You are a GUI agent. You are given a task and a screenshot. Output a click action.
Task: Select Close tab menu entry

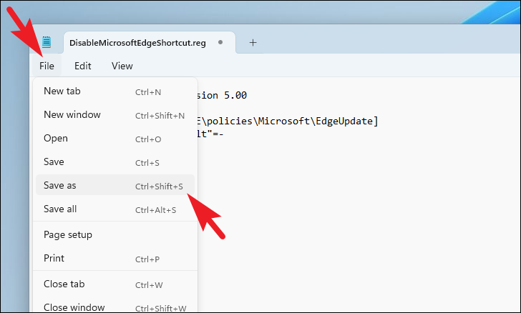(115, 284)
